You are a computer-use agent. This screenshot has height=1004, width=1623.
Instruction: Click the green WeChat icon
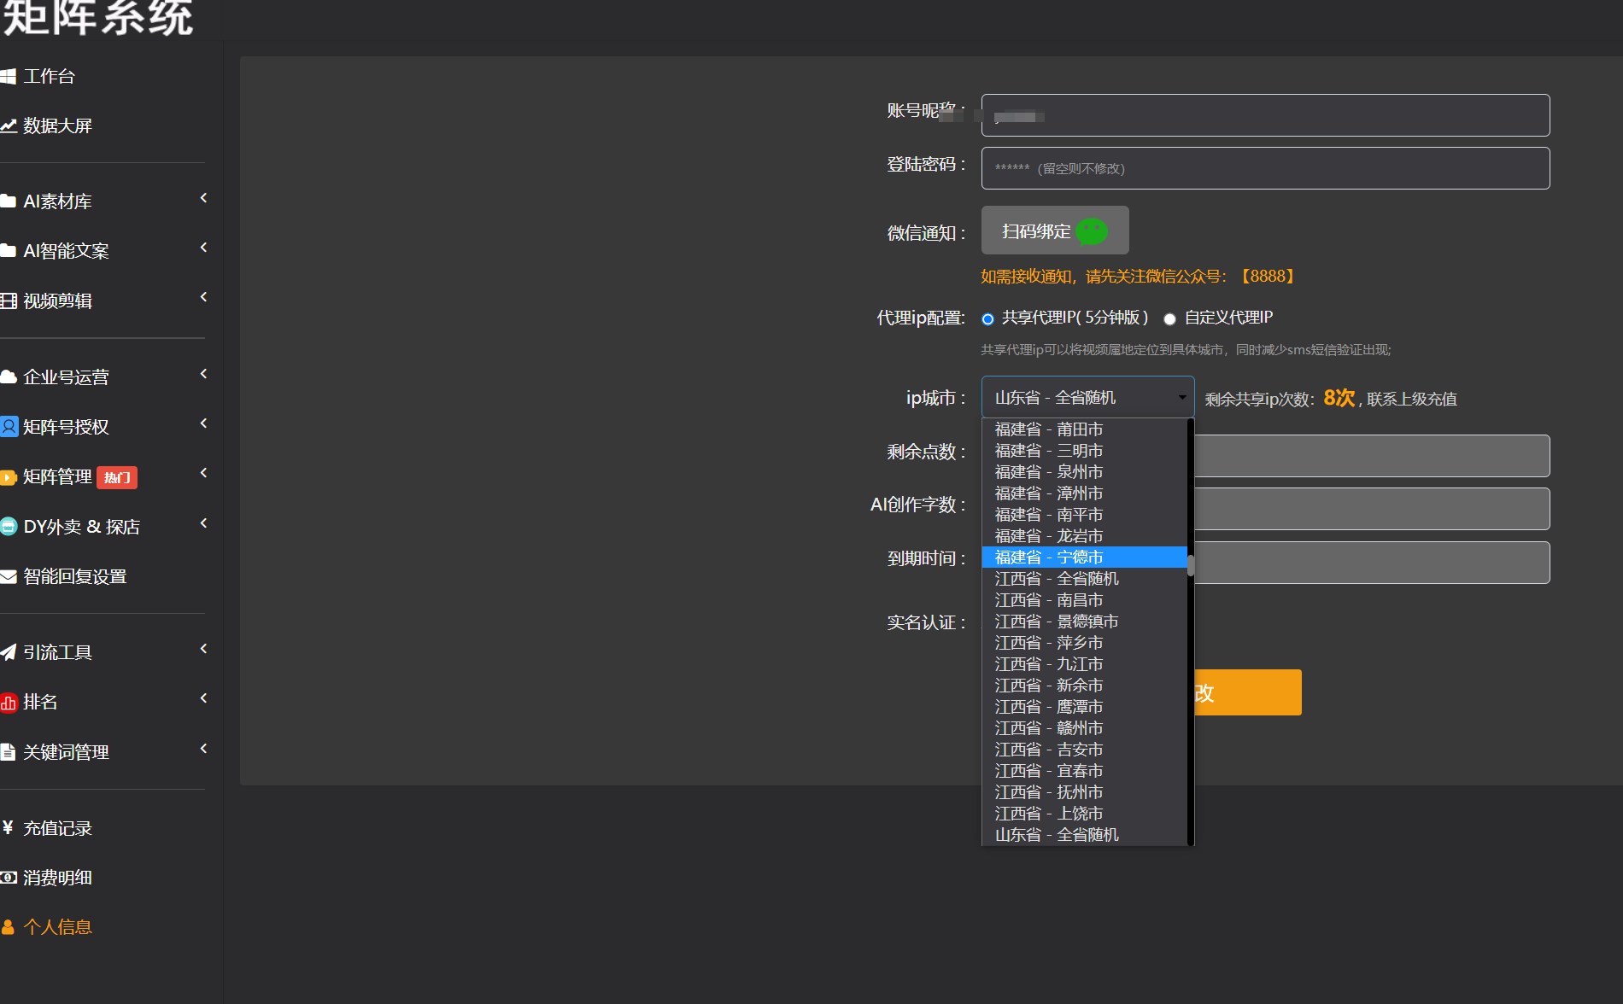pyautogui.click(x=1092, y=231)
